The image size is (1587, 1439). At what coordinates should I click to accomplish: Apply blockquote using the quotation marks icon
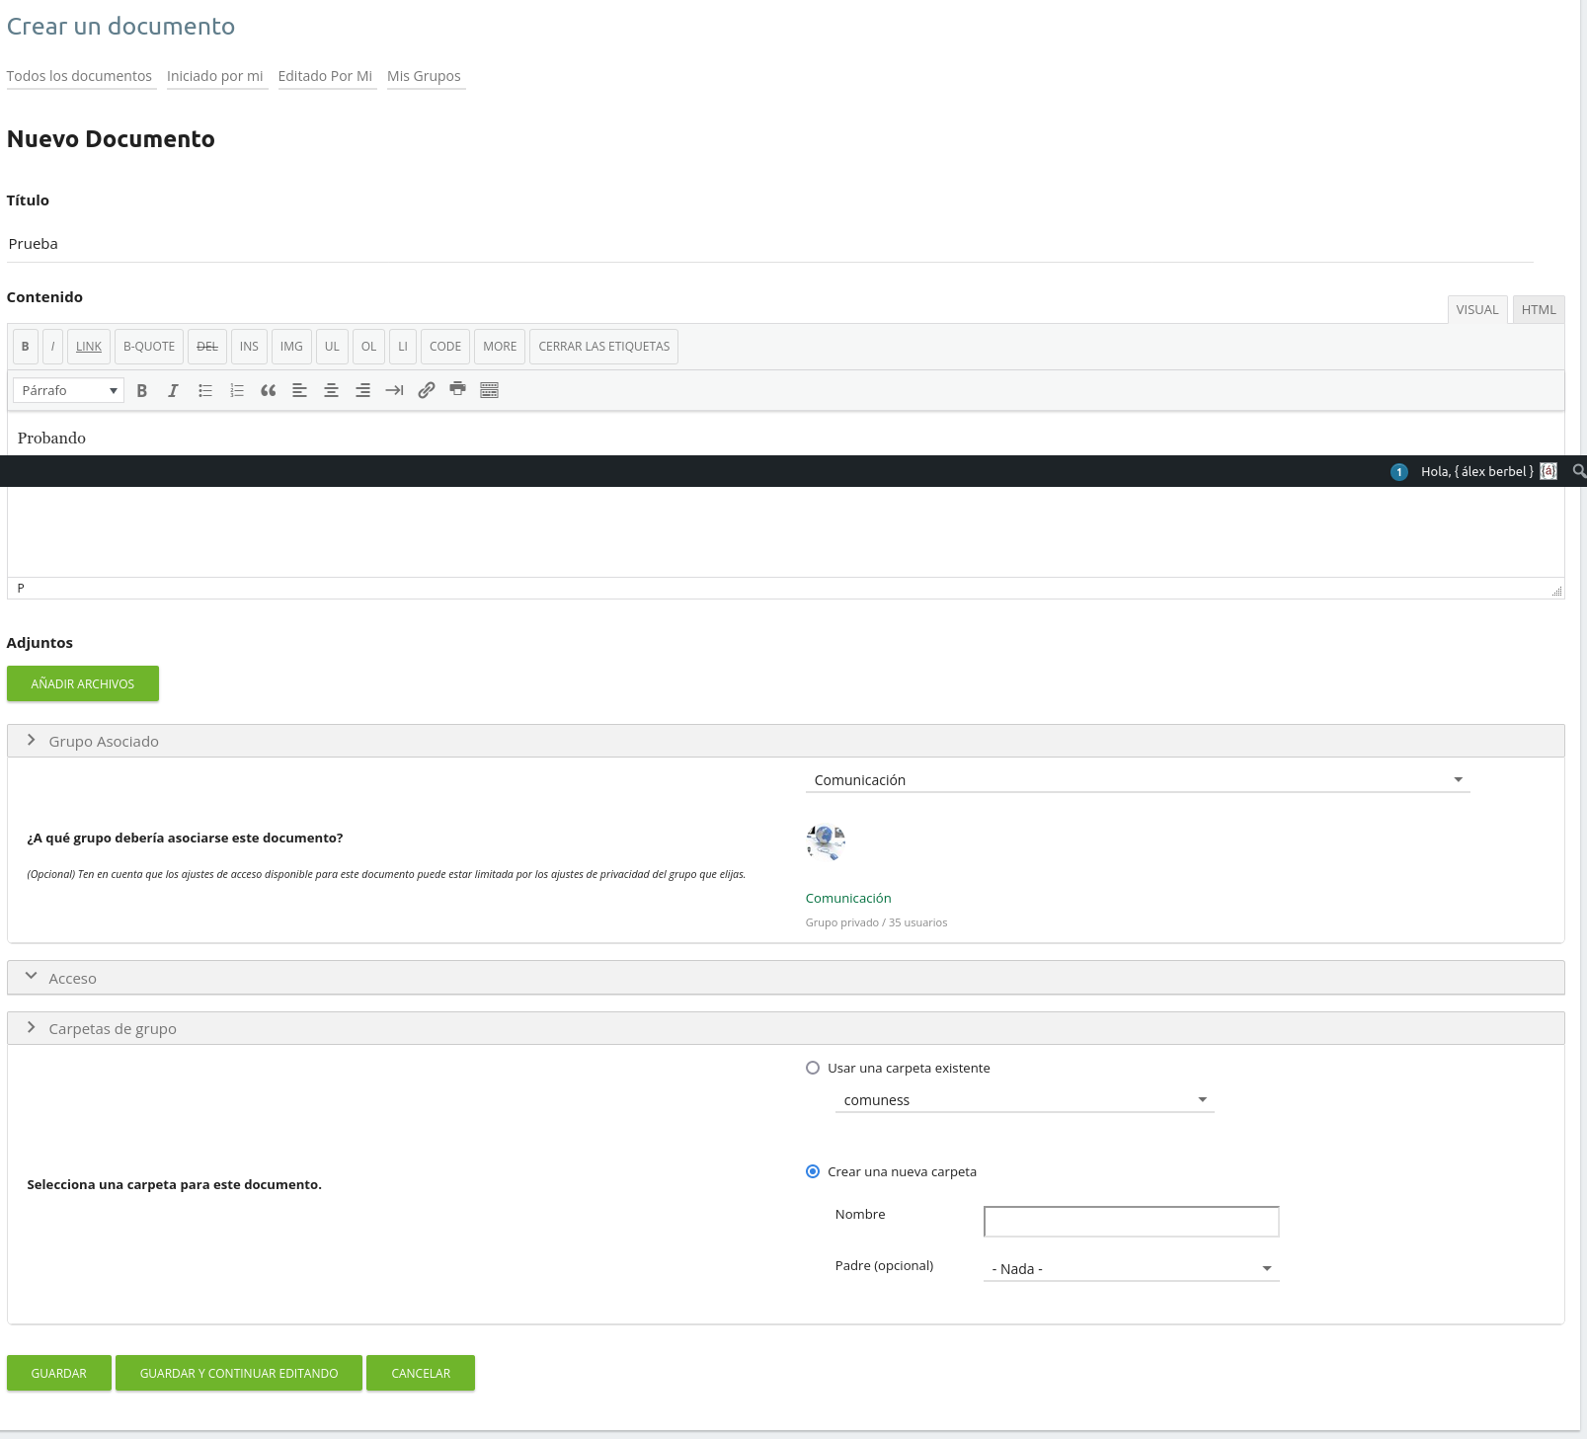pyautogui.click(x=268, y=391)
